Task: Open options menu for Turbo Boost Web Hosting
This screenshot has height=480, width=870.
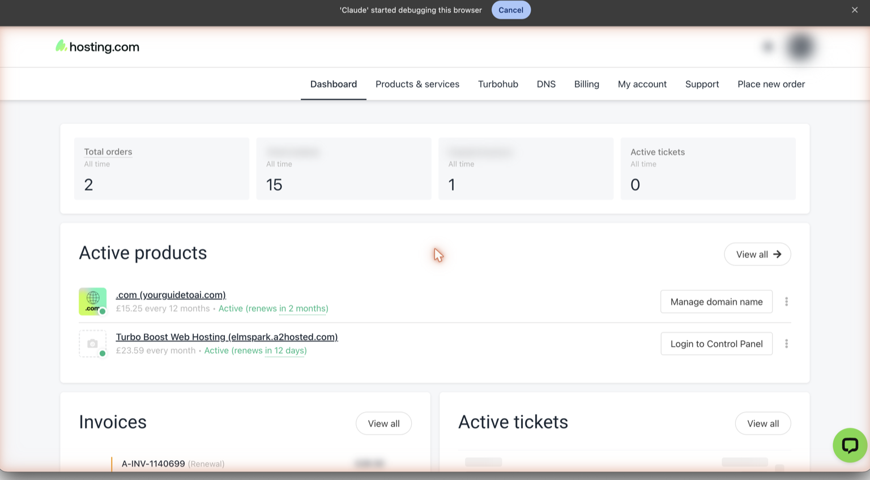Action: pos(786,344)
